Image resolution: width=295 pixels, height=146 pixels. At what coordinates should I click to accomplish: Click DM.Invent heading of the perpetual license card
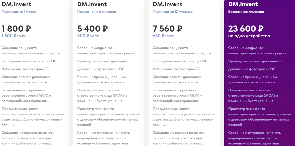coord(243,4)
